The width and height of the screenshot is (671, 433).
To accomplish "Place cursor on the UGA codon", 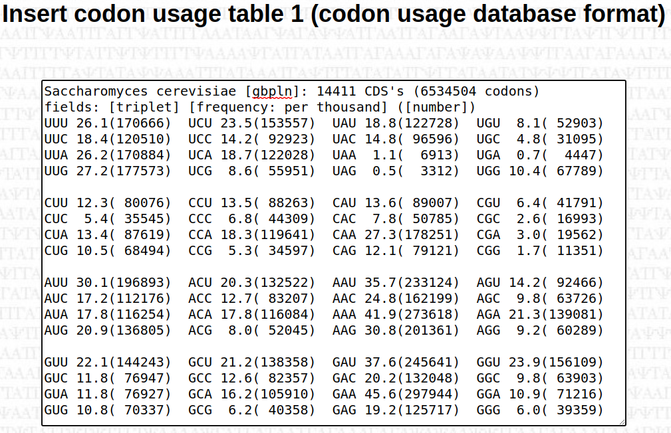I will [x=488, y=155].
